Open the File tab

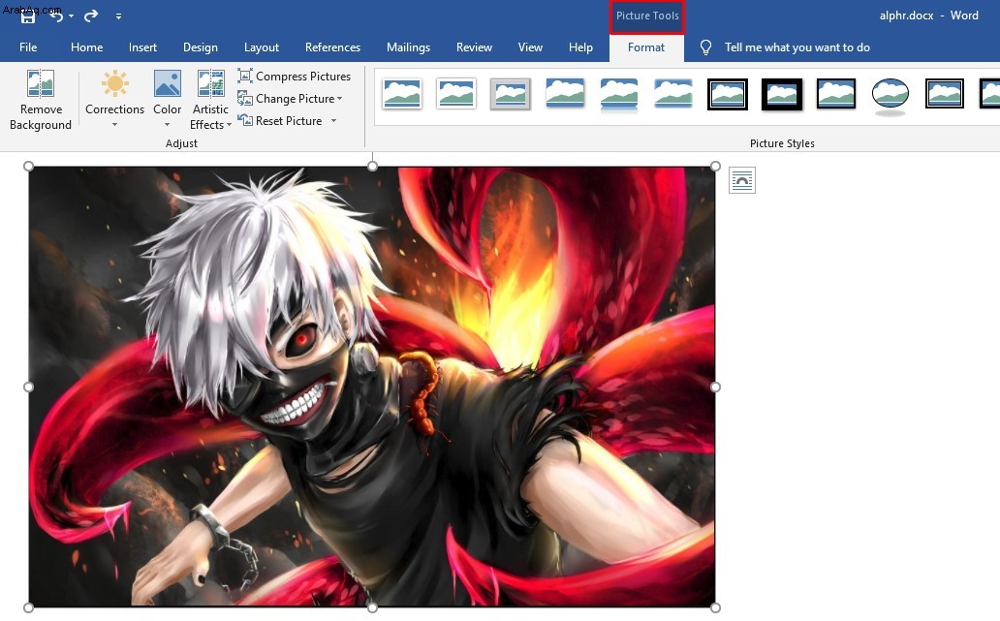[x=28, y=47]
